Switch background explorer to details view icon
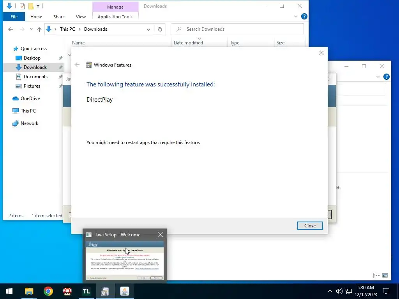 pos(376,275)
